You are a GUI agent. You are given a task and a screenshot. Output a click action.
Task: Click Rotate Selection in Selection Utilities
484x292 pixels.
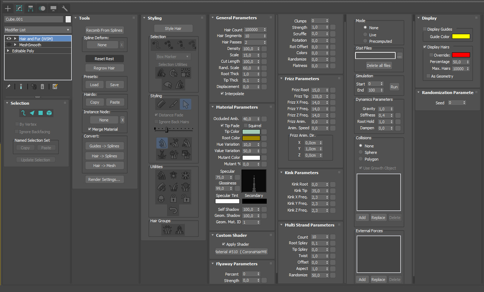click(173, 73)
